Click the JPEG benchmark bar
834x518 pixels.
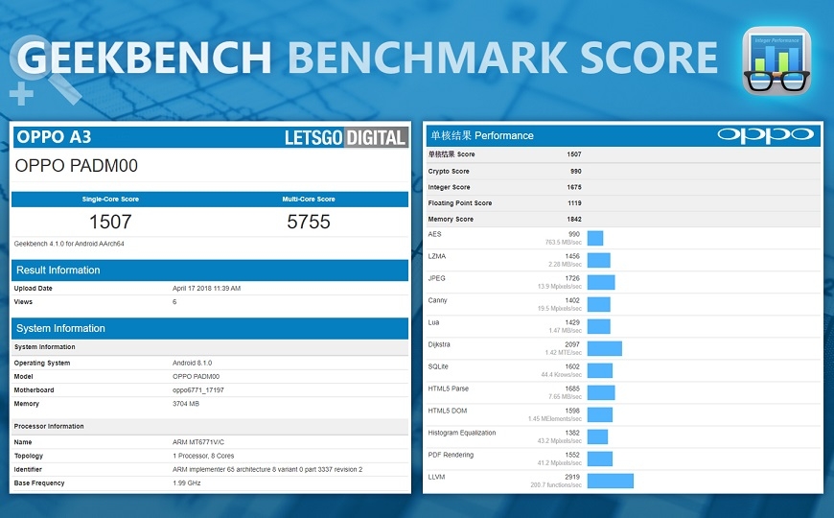coord(601,282)
